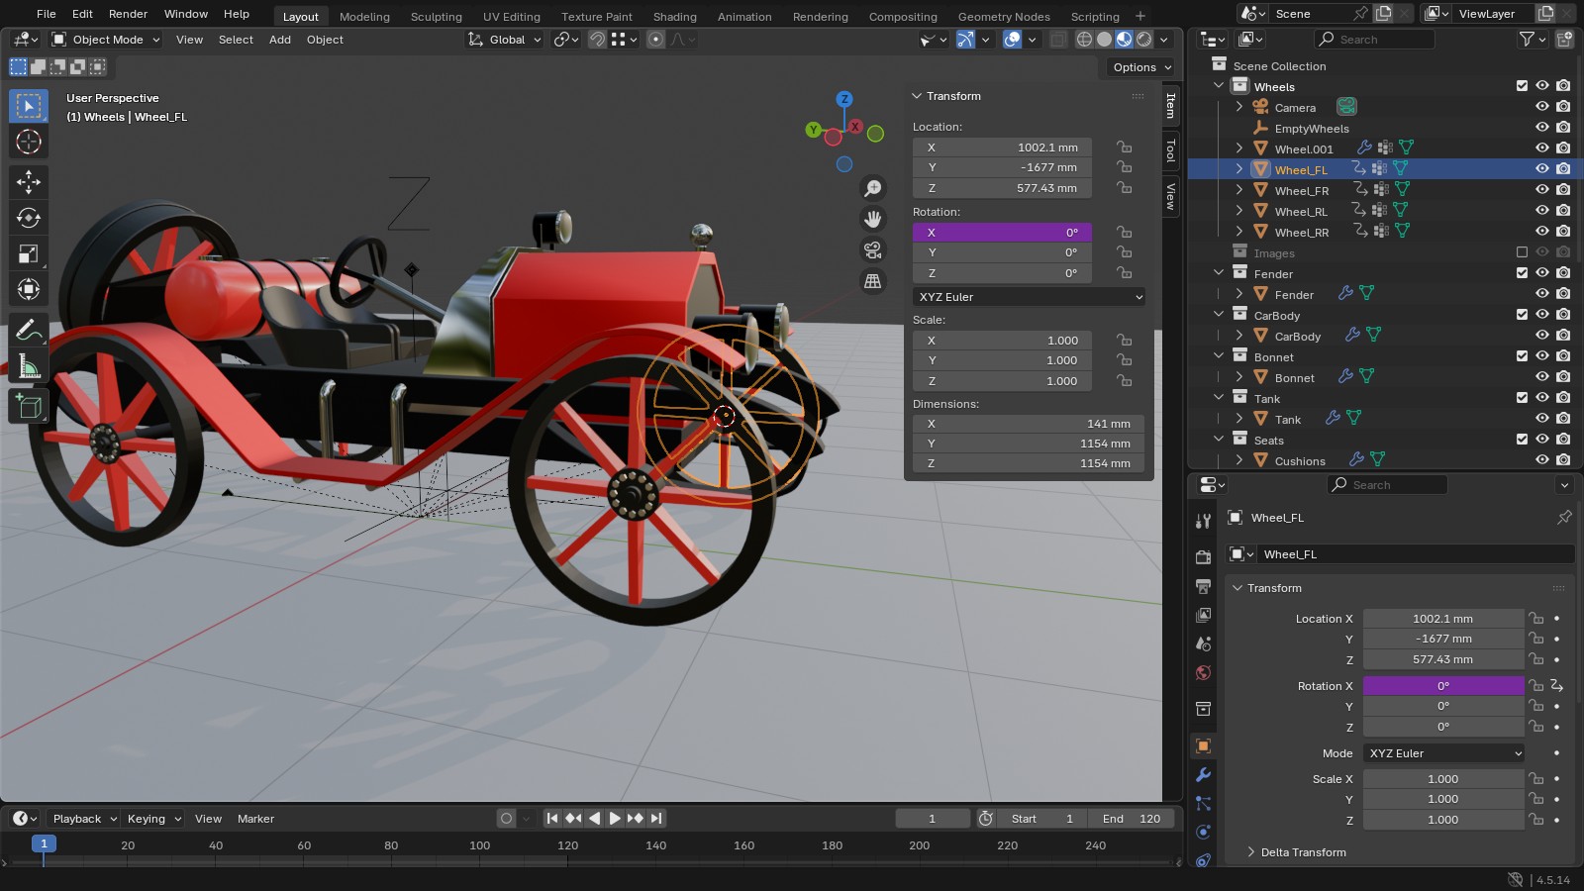Open the Render properties tab
This screenshot has height=891, width=1584.
[x=1203, y=556]
